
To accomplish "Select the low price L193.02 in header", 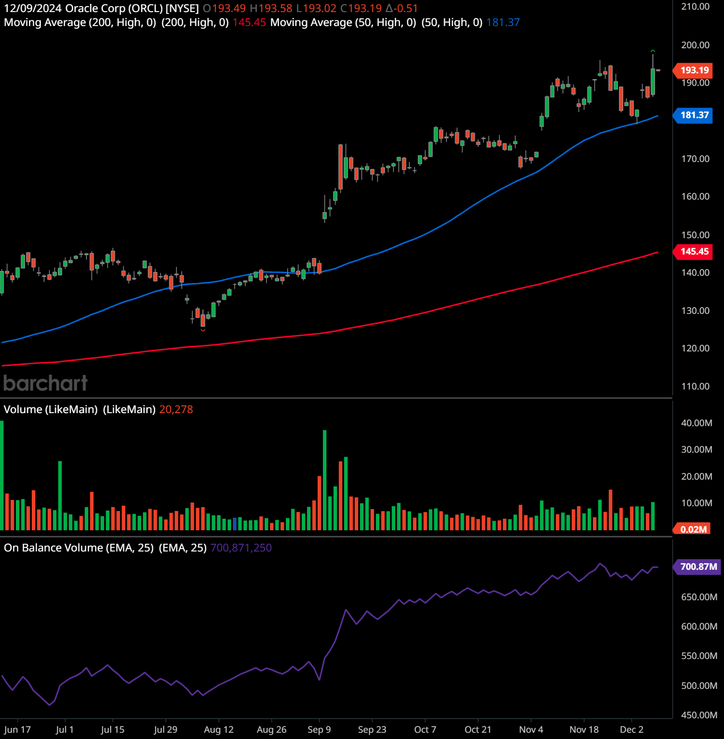I will (x=316, y=8).
